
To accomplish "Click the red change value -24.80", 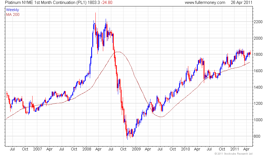I will [x=107, y=3].
